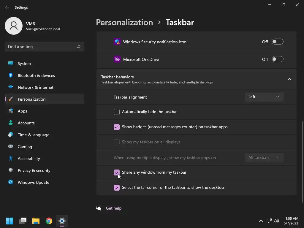Uncheck Show badges on taskbar apps
The image size is (304, 228).
pos(117,127)
